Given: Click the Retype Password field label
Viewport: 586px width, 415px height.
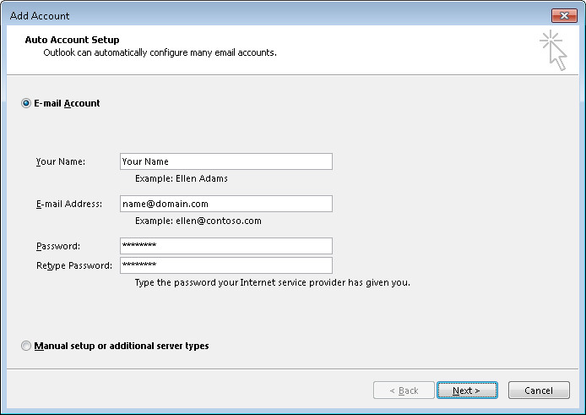Looking at the screenshot, I should click(x=74, y=265).
